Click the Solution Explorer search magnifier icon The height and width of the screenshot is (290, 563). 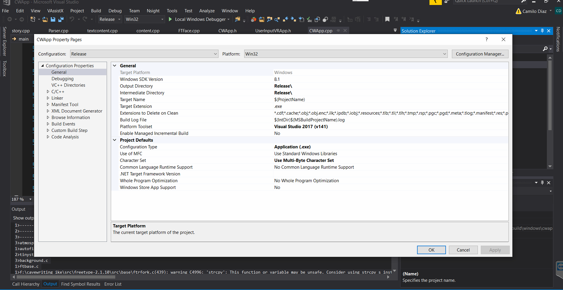545,49
